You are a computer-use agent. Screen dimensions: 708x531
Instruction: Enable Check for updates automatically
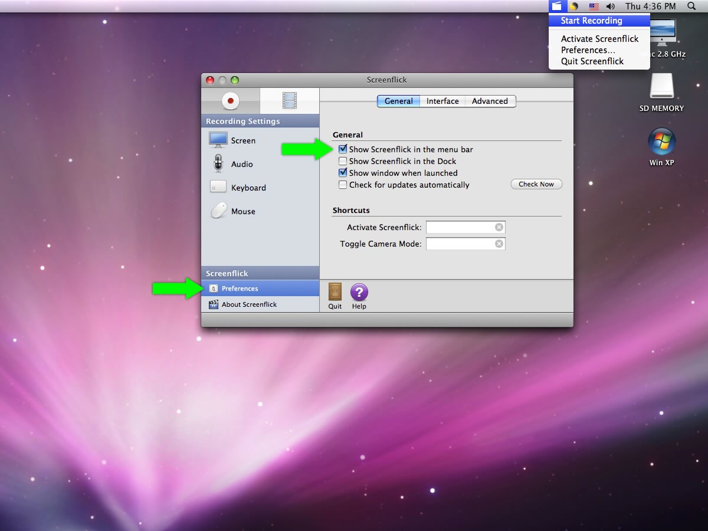click(343, 185)
